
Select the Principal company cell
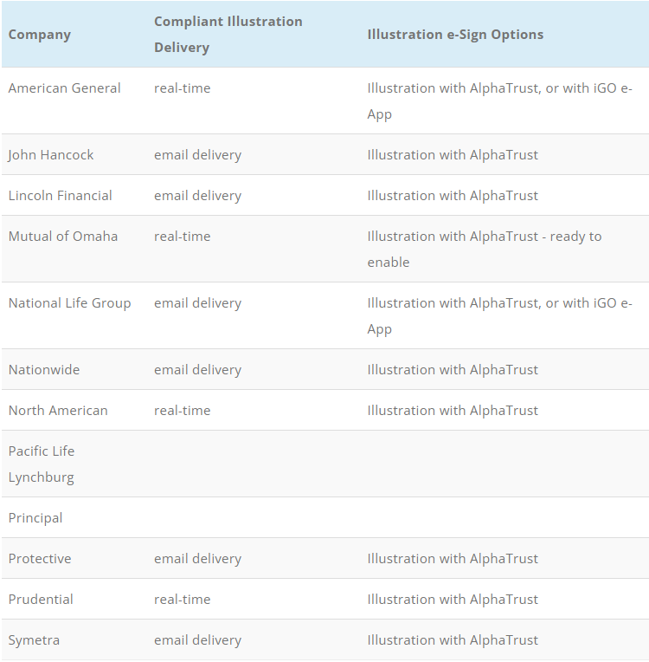point(35,518)
